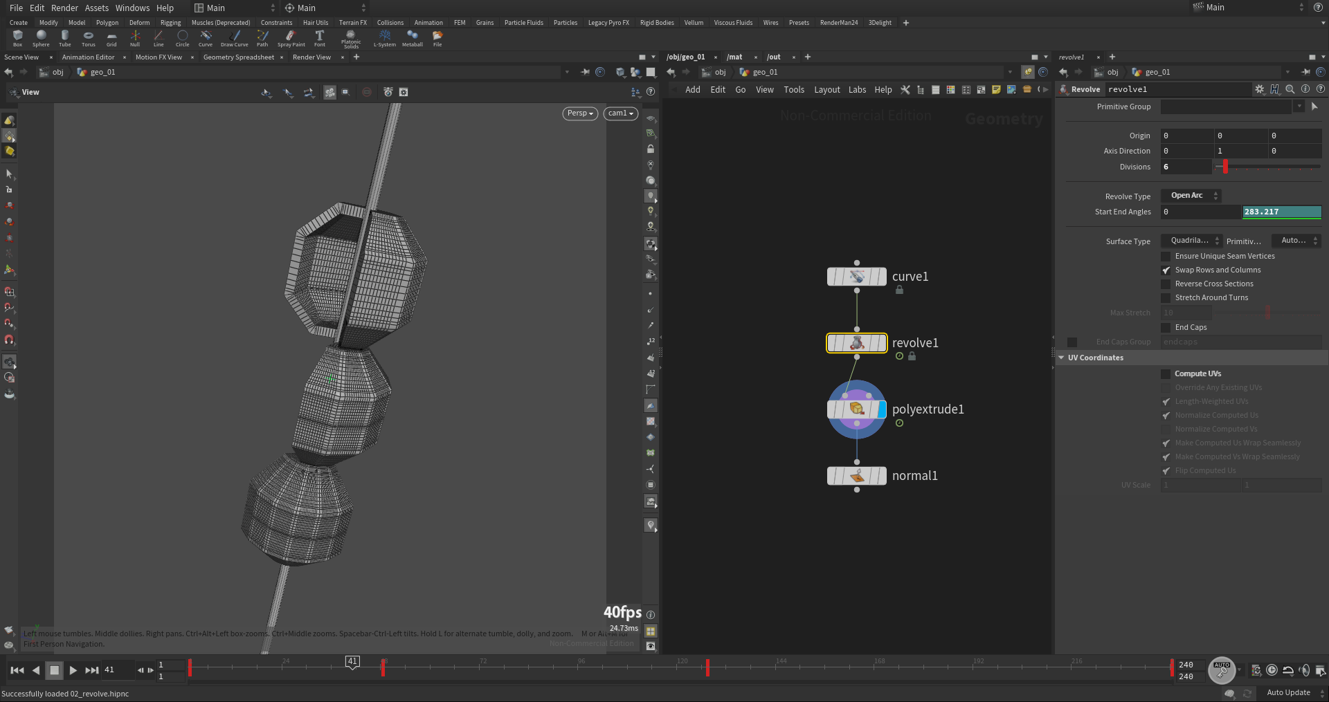The height and width of the screenshot is (702, 1329).
Task: Select the L-System shelf tool
Action: click(385, 38)
